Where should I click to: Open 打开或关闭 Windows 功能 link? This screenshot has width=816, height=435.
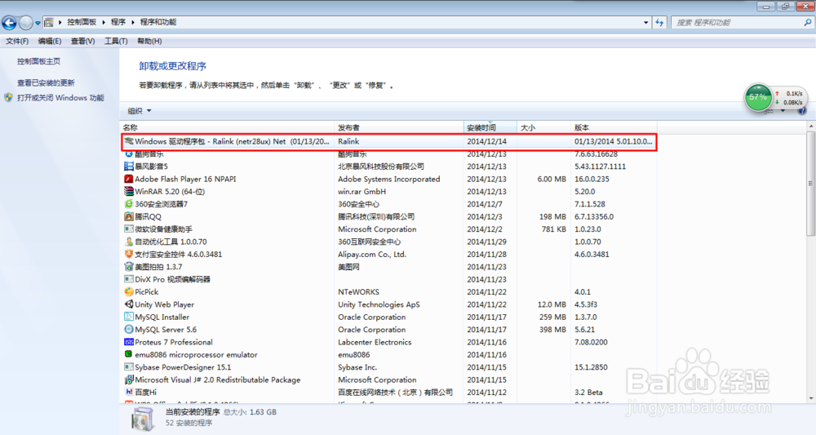point(60,98)
